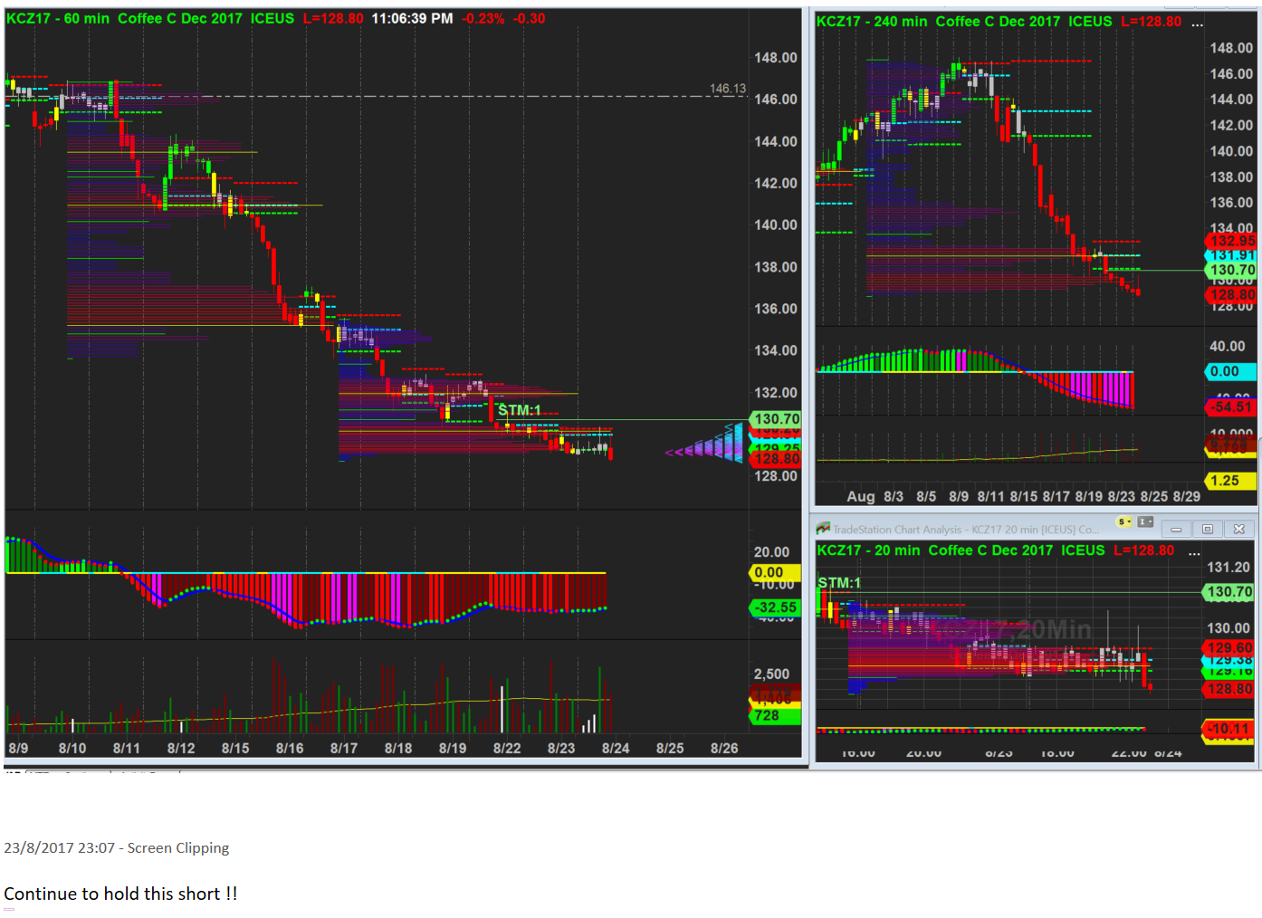Click the Aug label on the 240 min time axis
This screenshot has height=918, width=1262.
(860, 496)
